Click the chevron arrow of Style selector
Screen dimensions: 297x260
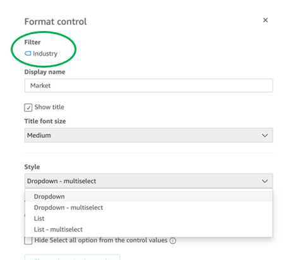coord(265,181)
